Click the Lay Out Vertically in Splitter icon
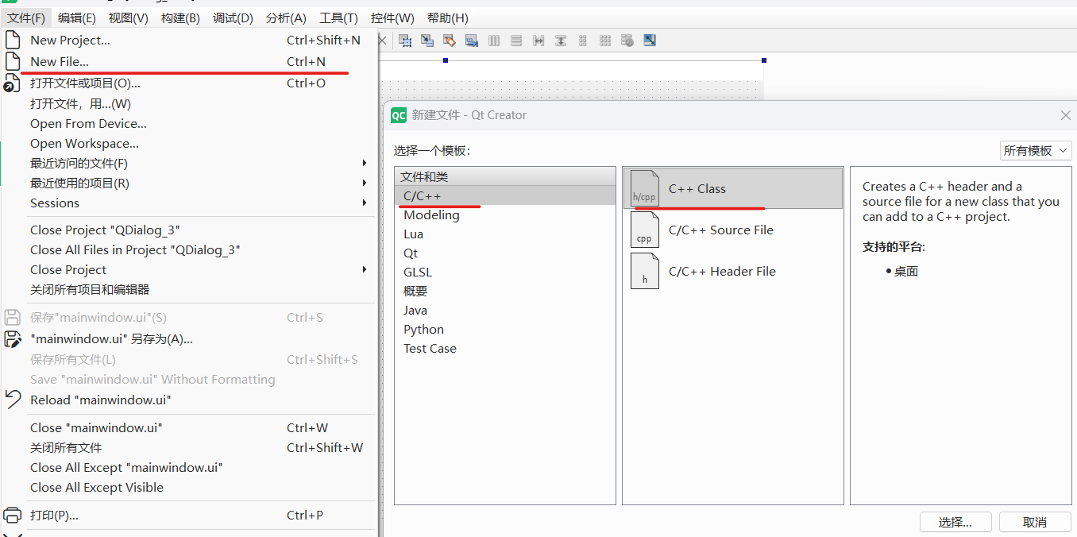 (x=561, y=41)
